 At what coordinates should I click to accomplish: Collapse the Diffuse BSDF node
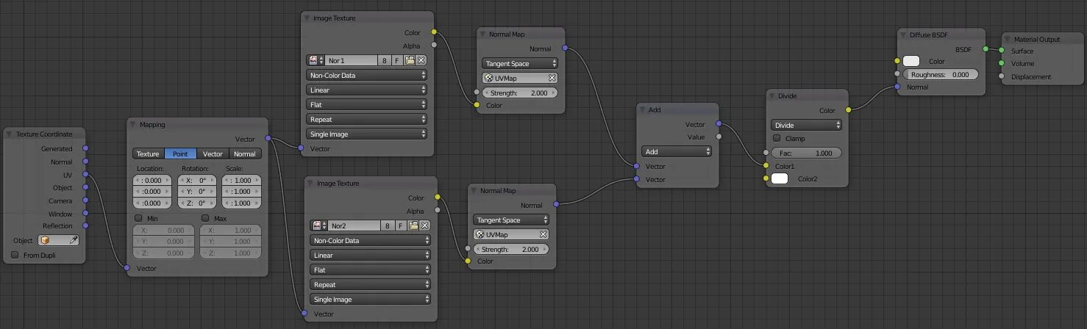click(903, 34)
